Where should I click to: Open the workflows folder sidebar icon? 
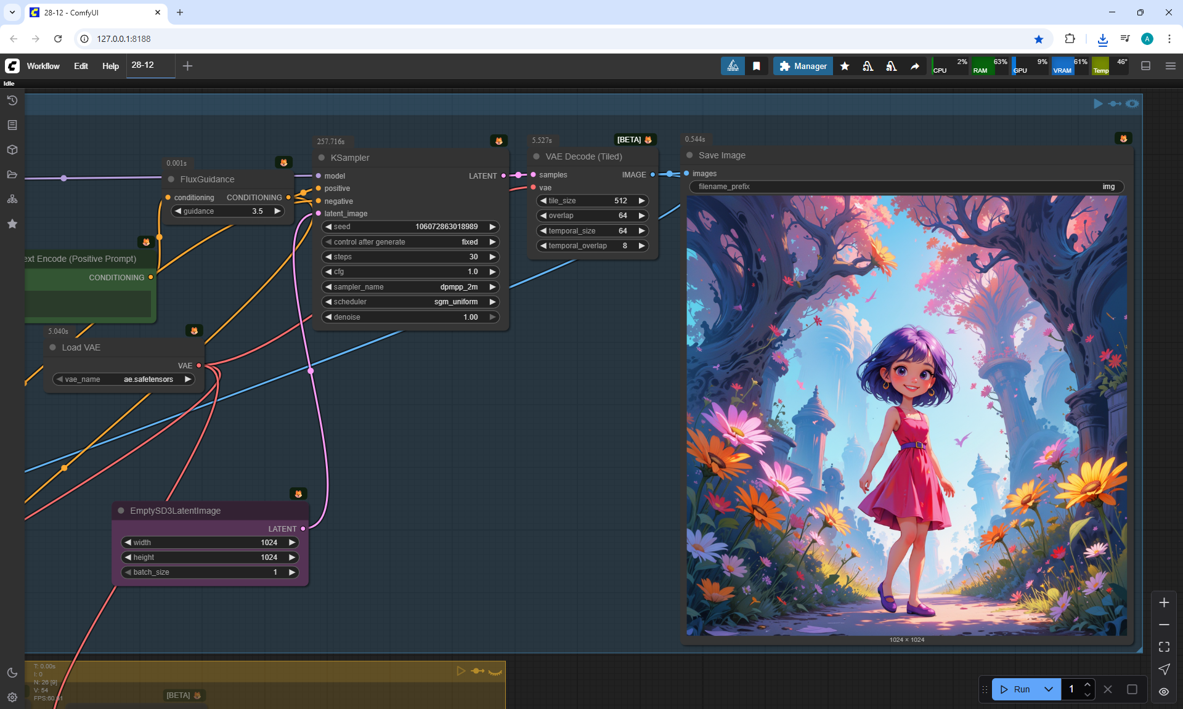click(x=12, y=174)
